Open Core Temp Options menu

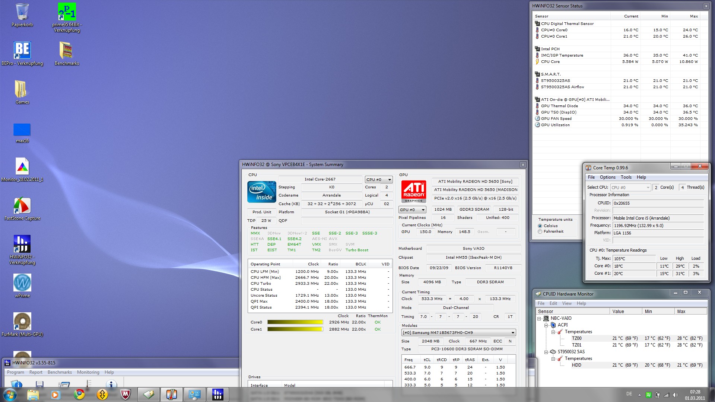coord(607,177)
